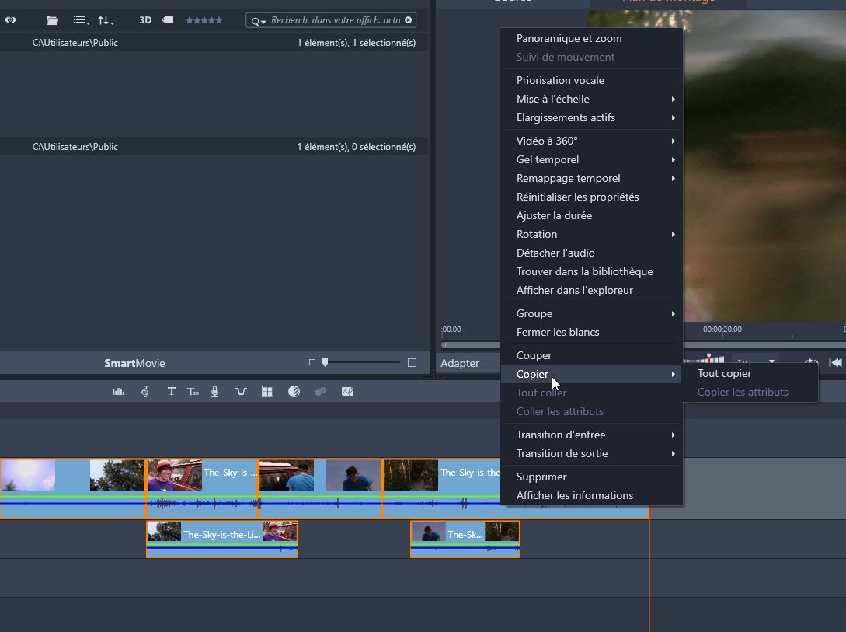The image size is (846, 632).
Task: Toggle the eye visibility icon in library
Action: (11, 20)
